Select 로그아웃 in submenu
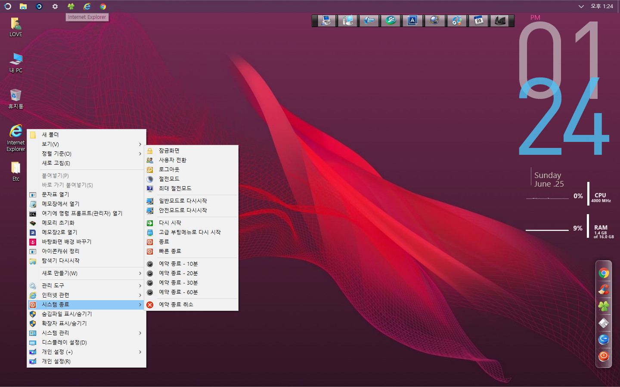Viewport: 620px width, 387px height. click(x=192, y=169)
